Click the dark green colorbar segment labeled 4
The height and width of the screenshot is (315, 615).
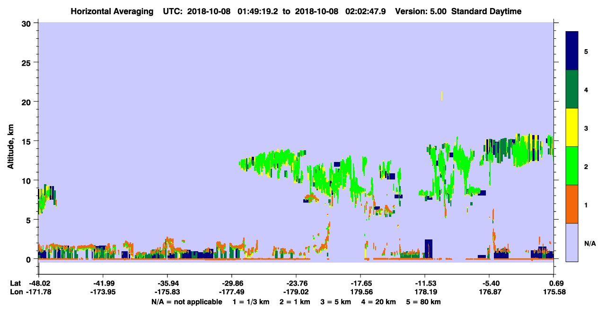coord(572,89)
